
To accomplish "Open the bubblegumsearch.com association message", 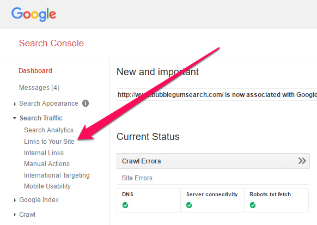I will (x=217, y=95).
